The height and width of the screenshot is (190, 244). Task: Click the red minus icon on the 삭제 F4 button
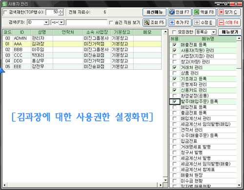tap(221, 22)
